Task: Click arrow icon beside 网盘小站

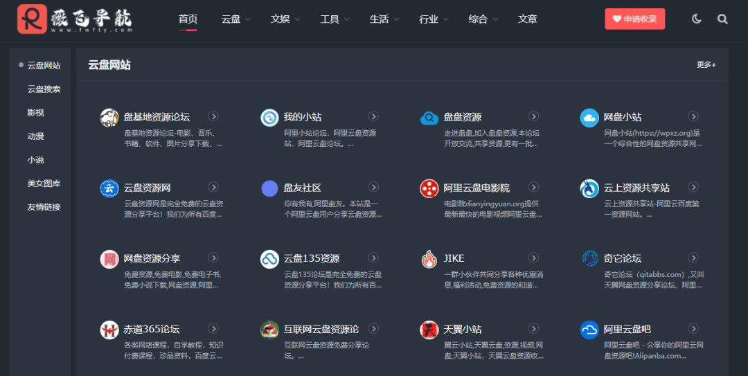Action: [x=693, y=116]
